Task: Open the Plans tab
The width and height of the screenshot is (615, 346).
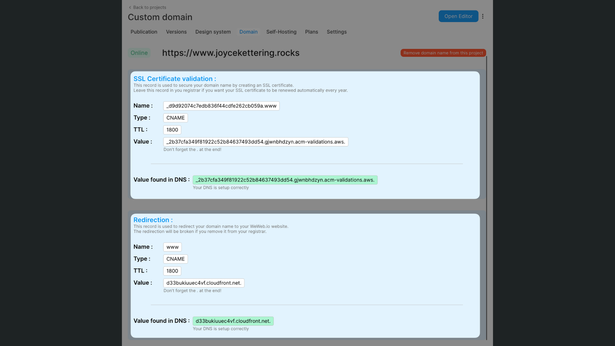Action: click(x=311, y=32)
